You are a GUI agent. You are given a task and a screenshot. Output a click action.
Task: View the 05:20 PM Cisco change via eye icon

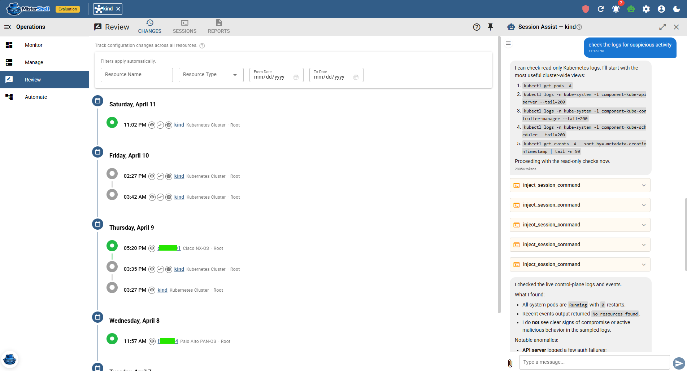tap(152, 248)
